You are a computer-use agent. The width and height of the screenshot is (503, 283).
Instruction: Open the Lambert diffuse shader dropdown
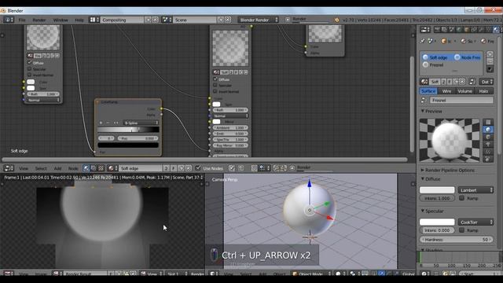pos(475,190)
